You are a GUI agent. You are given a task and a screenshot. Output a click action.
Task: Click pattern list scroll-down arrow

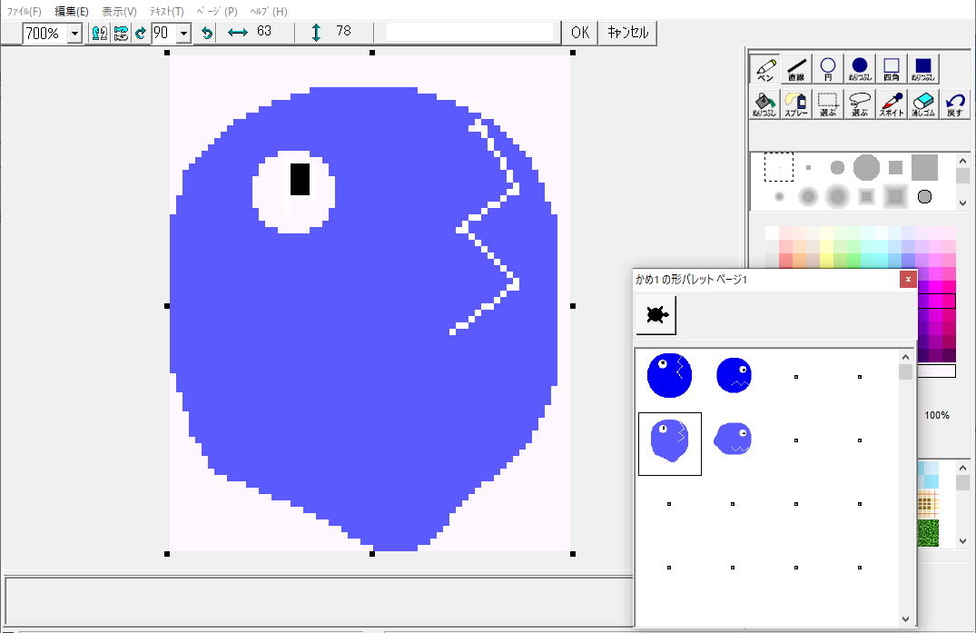pyautogui.click(x=962, y=541)
